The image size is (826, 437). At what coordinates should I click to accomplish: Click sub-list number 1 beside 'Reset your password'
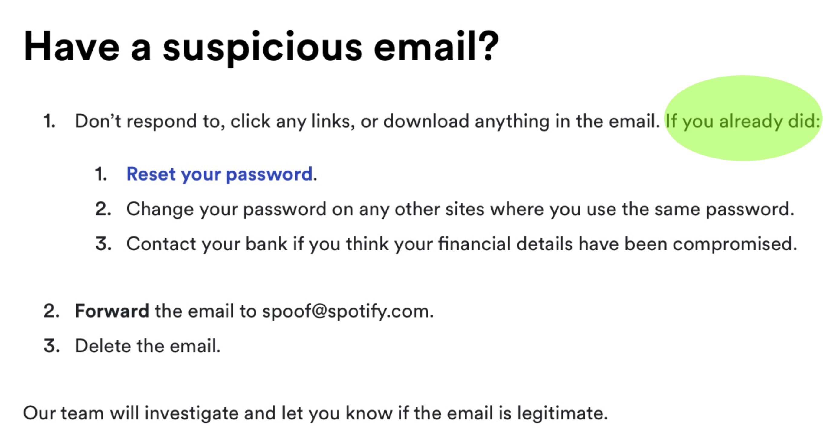click(101, 174)
